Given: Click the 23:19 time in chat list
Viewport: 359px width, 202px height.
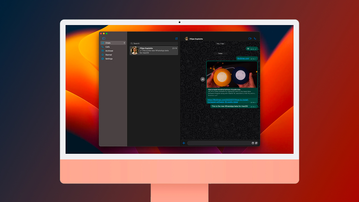Looking at the screenshot, I should coord(174,48).
